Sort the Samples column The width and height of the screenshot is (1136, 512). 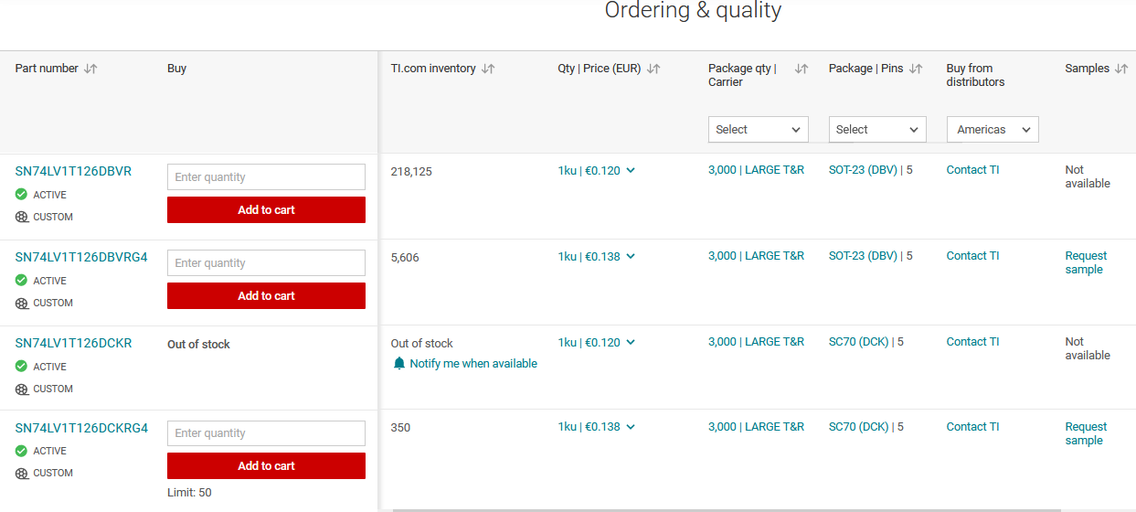pyautogui.click(x=1121, y=69)
